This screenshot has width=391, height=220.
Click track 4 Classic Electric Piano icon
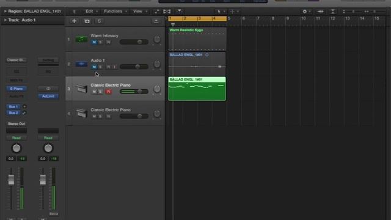pos(81,113)
